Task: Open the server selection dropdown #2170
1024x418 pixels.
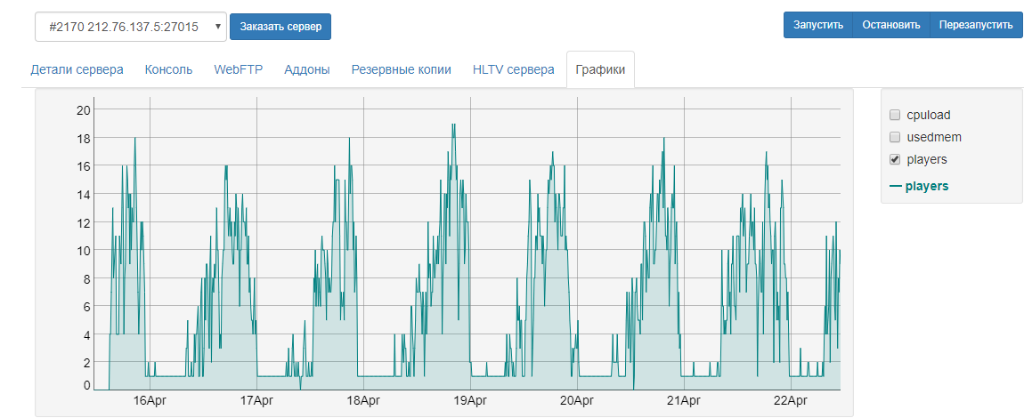Action: tap(131, 27)
